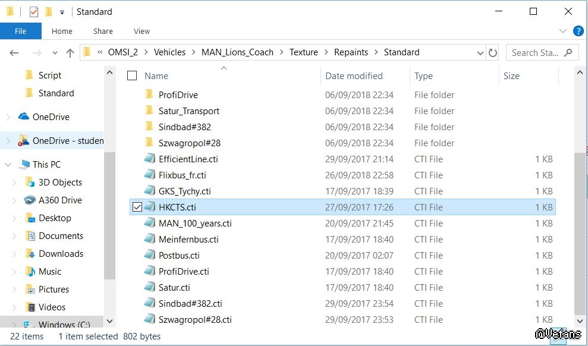Toggle the select-all checkbox in header
The width and height of the screenshot is (588, 346).
132,76
